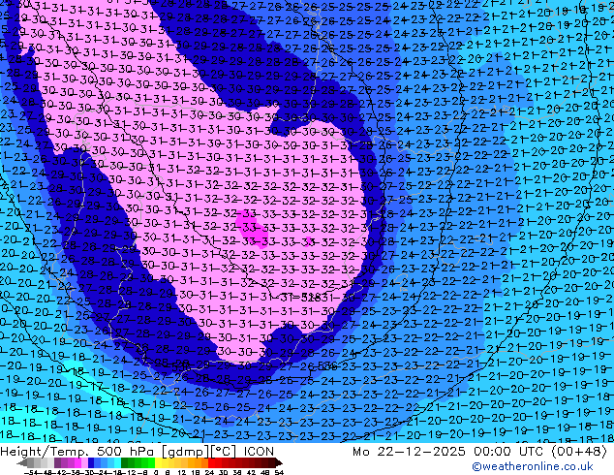This screenshot has height=475, width=614.
Task: Click the '[gdmp]' unit label in the title
Action: coord(184,452)
